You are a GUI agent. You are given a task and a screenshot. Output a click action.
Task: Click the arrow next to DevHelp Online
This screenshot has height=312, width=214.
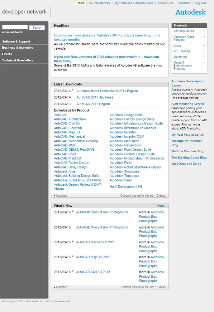click(x=204, y=31)
